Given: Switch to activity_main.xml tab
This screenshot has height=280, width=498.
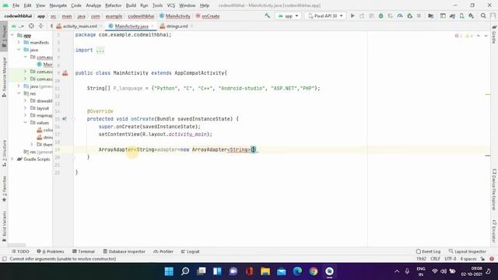Looking at the screenshot, I should 79,26.
